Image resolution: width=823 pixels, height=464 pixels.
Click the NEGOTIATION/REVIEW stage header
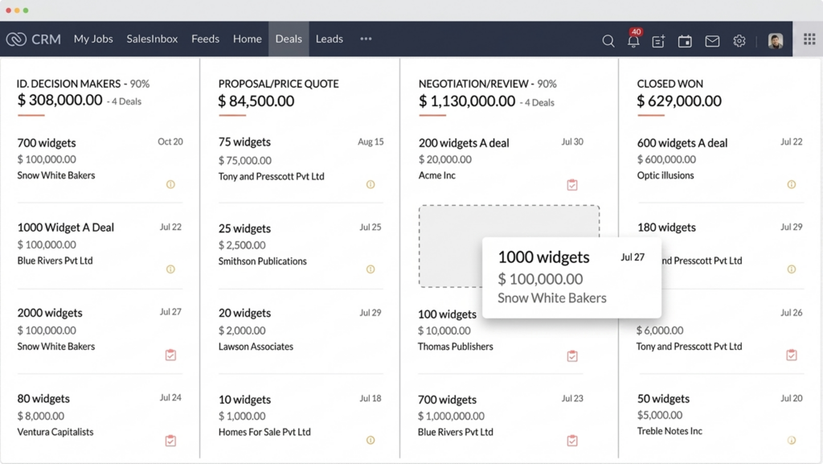[x=473, y=84]
